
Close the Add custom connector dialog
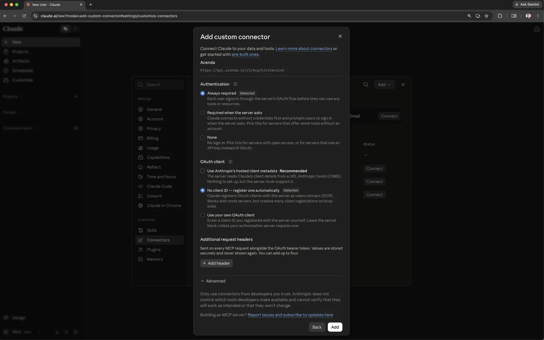(340, 36)
